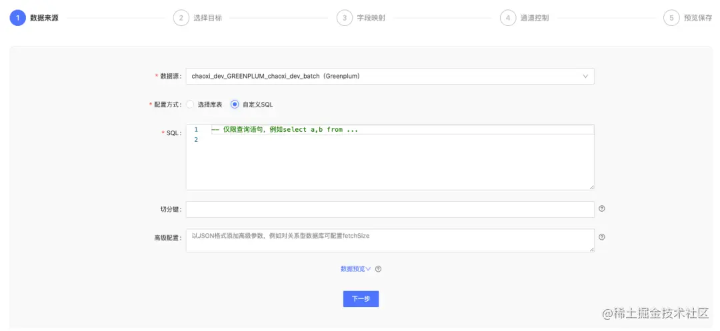Go to the 选择目标 step label
This screenshot has height=331, width=720.
207,19
